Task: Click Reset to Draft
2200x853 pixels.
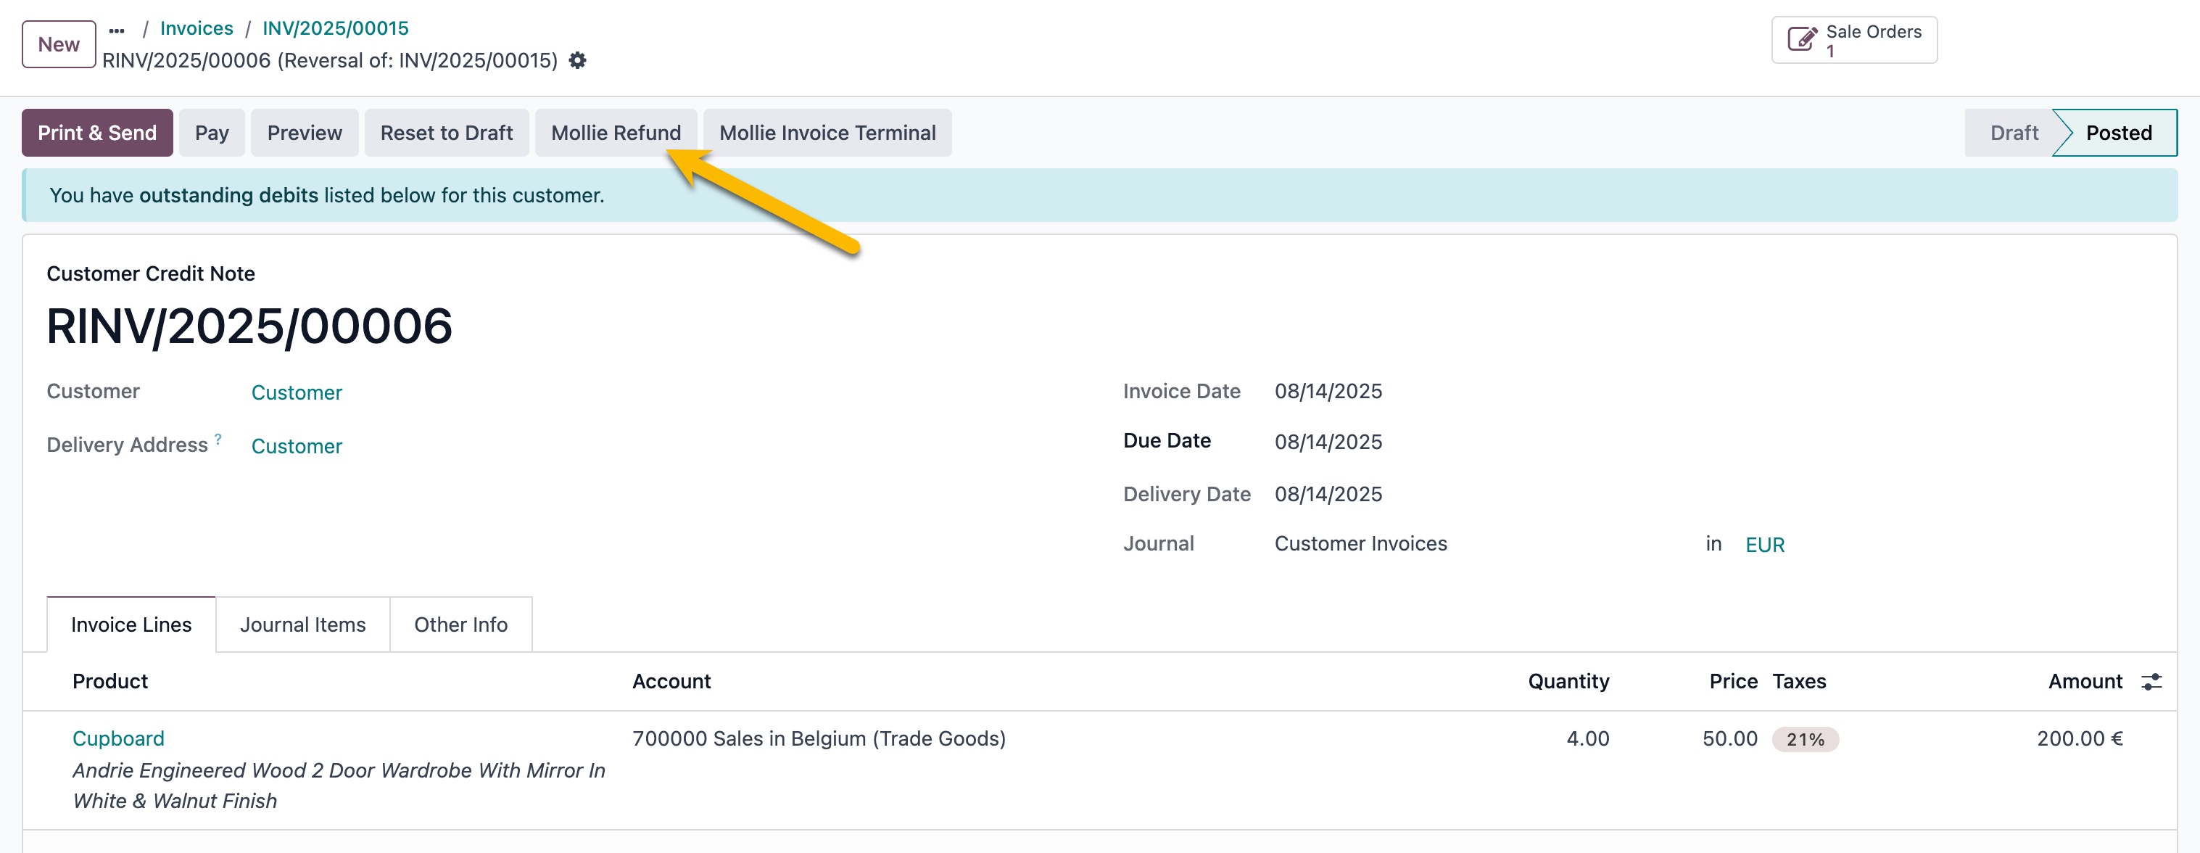Action: pyautogui.click(x=446, y=133)
